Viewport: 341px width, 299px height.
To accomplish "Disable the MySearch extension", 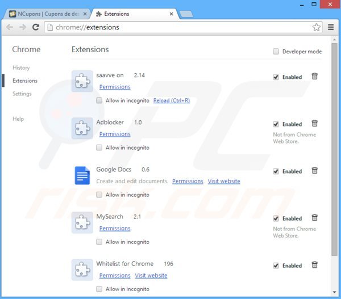I will 276,218.
